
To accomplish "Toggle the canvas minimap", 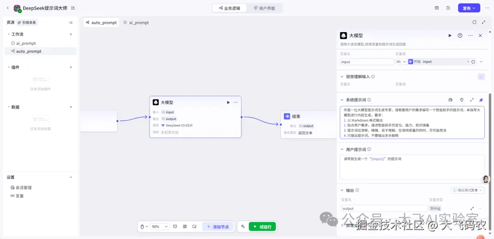I will 194,226.
